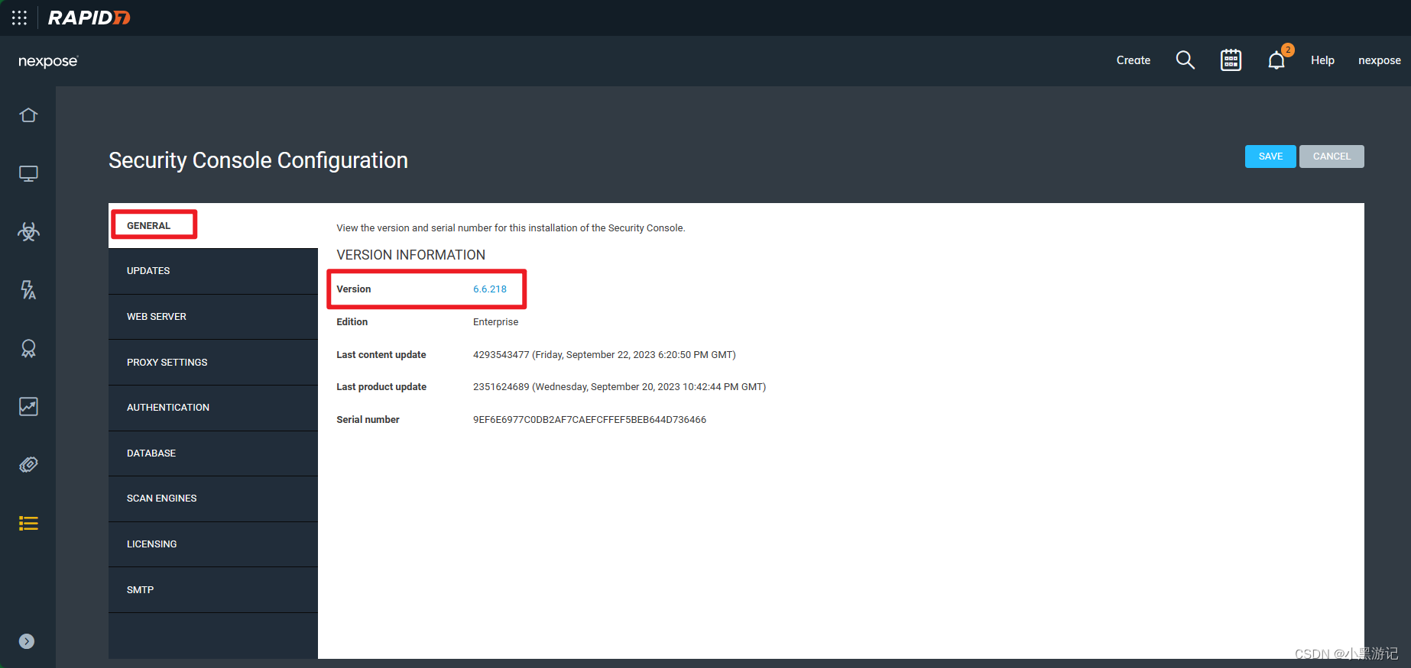1411x668 pixels.
Task: Click the Rapid7 logo
Action: coord(89,18)
